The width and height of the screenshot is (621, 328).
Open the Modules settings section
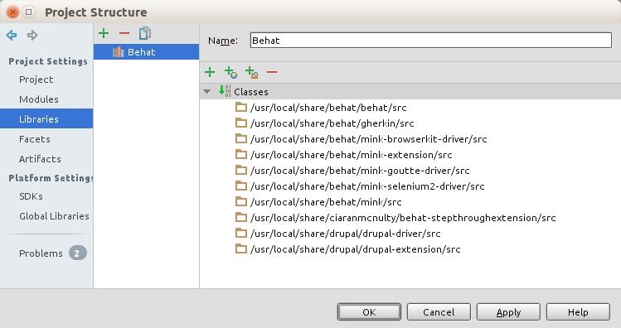[39, 99]
